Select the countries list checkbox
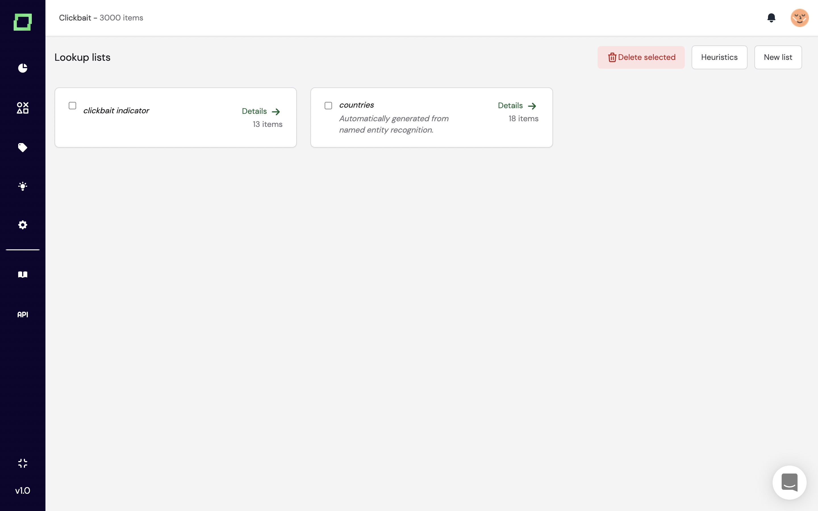 point(328,106)
